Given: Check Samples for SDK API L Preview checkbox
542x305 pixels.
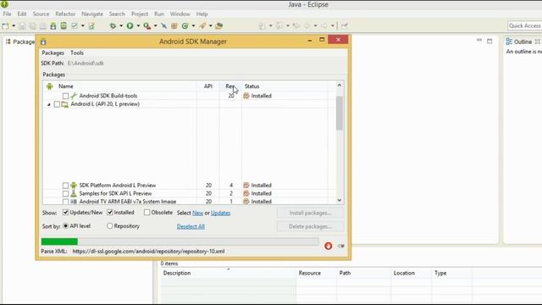Looking at the screenshot, I should pos(65,194).
